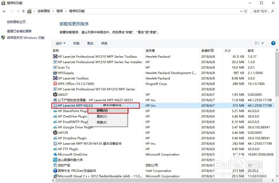The width and height of the screenshot is (279, 183).
Task: Click the HP LaserJet Toolbox icon
Action: click(55, 78)
